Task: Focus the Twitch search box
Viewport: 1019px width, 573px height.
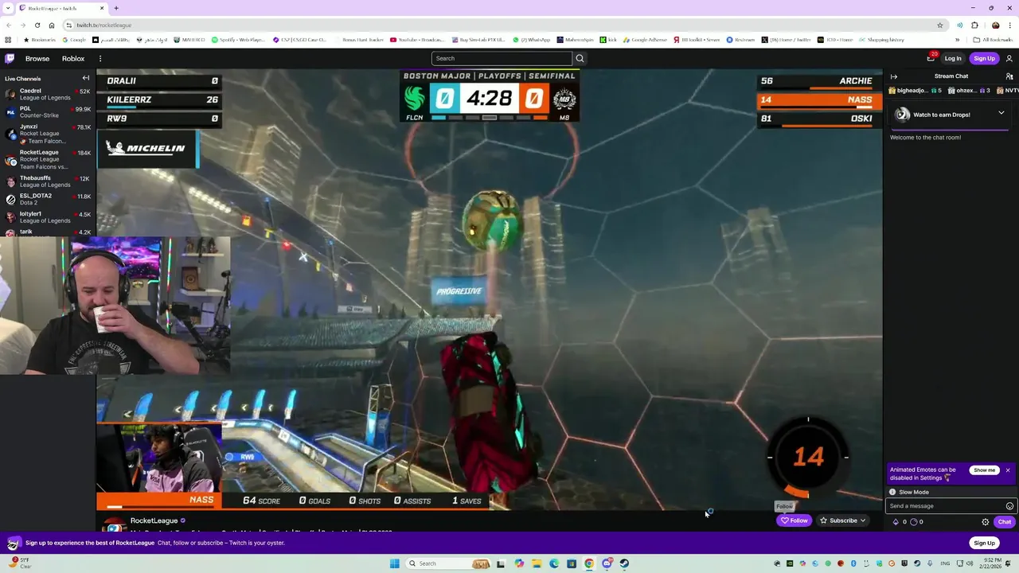Action: click(502, 58)
